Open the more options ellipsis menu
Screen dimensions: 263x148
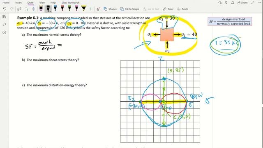click(x=259, y=3)
